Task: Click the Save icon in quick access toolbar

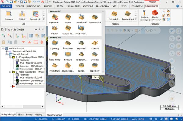Action: pos(11,2)
